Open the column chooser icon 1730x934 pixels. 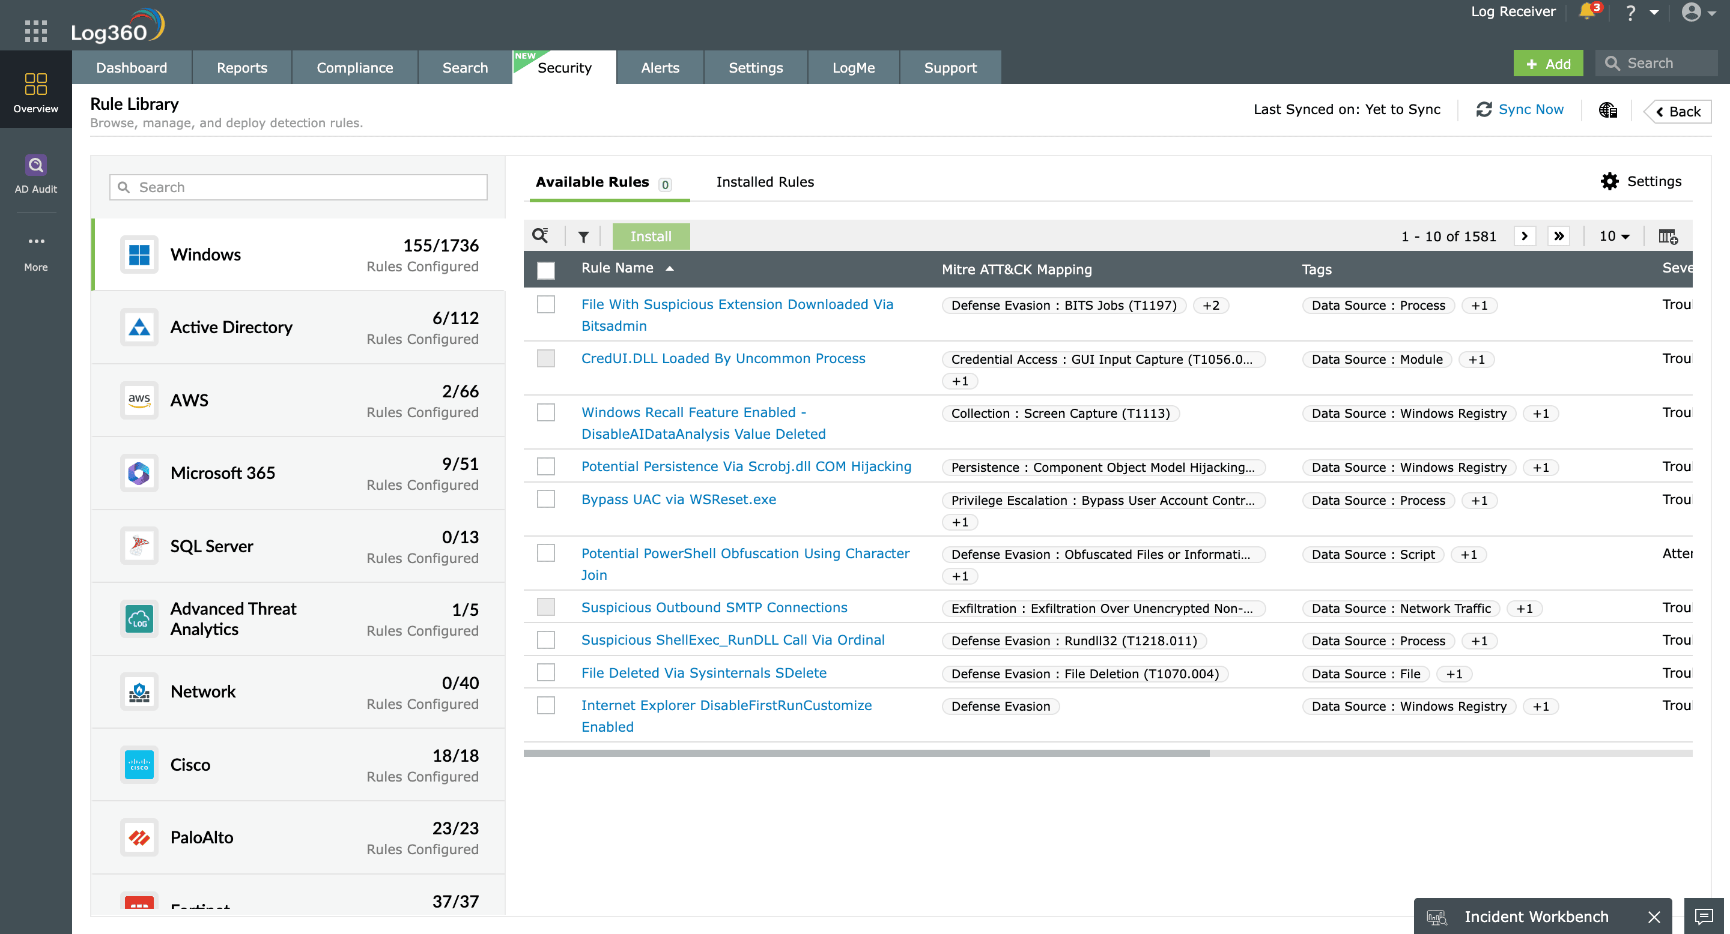pyautogui.click(x=1668, y=236)
